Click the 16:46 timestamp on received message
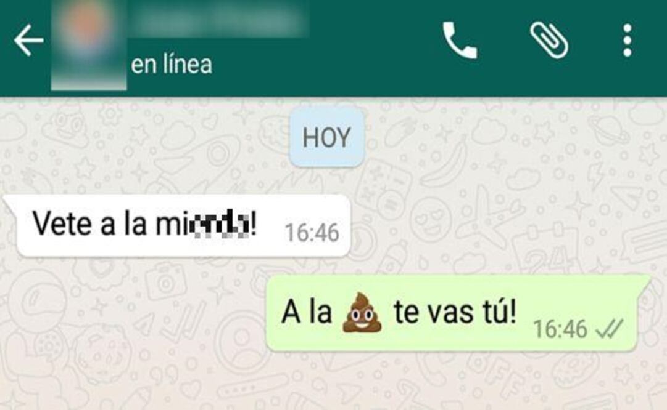 [312, 233]
